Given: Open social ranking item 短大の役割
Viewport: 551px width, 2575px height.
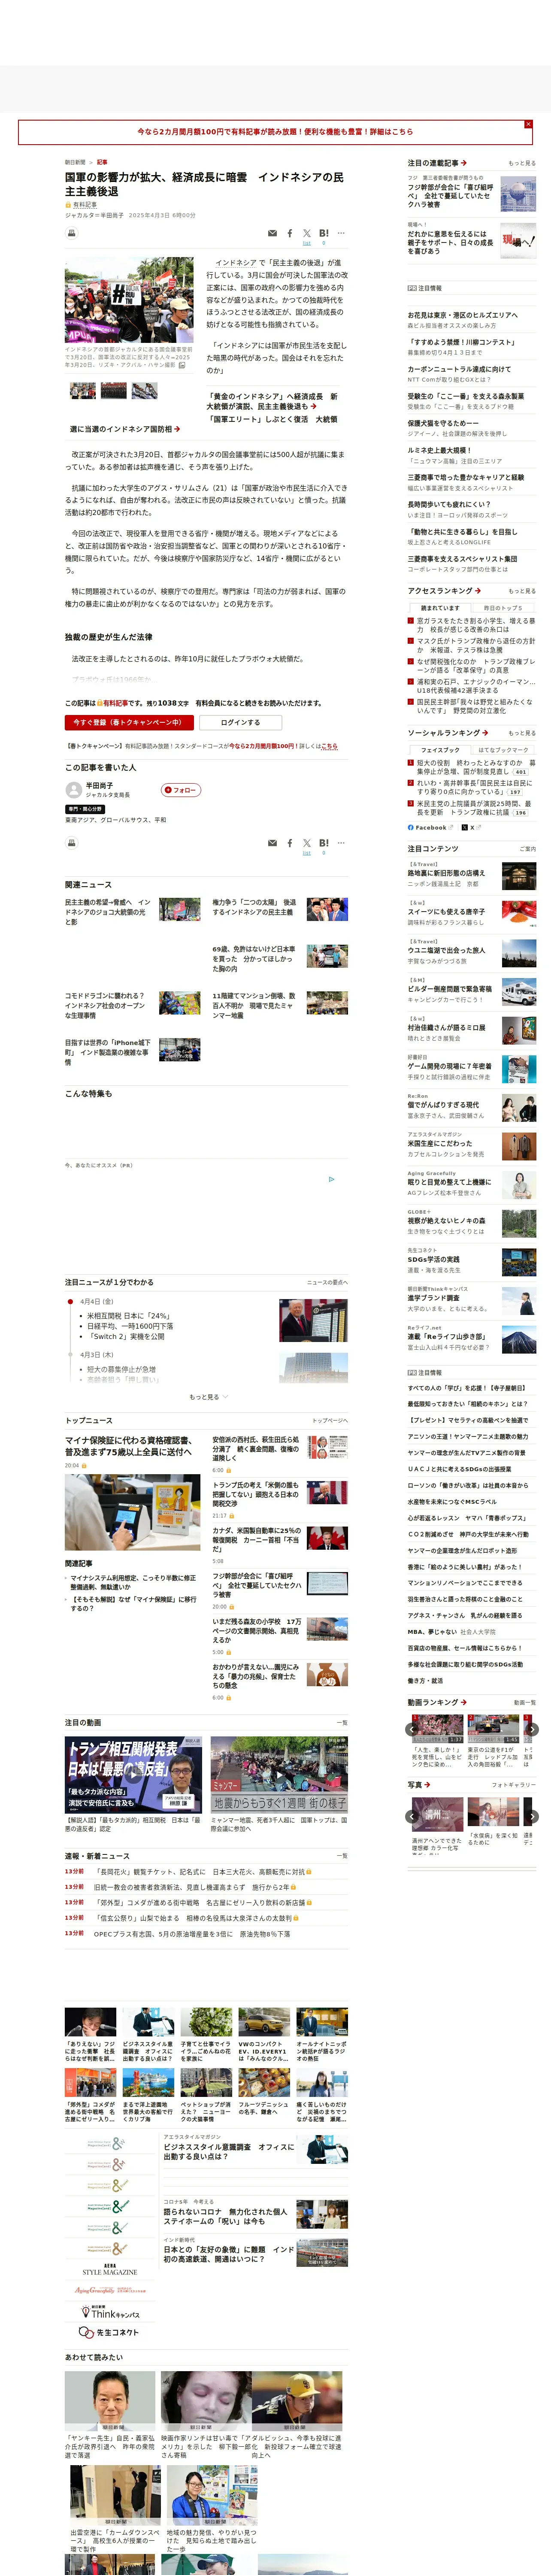Looking at the screenshot, I should pos(476,766).
